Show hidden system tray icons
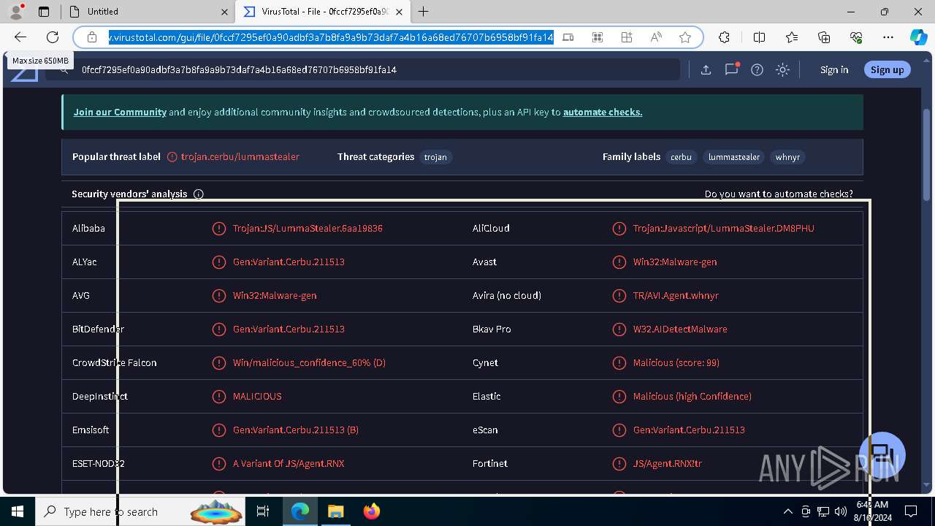Viewport: 935px width, 526px height. click(x=787, y=511)
